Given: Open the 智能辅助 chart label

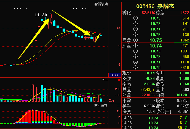Looking at the screenshot, I should 101,4.
